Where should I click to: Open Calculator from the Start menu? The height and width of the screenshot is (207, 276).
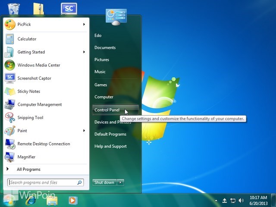tap(46, 39)
